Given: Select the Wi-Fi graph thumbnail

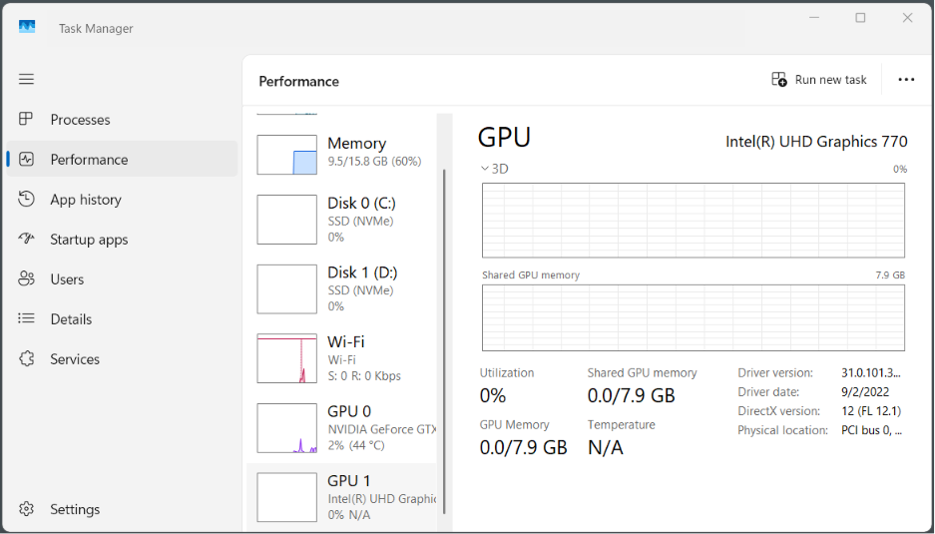Looking at the screenshot, I should tap(286, 358).
